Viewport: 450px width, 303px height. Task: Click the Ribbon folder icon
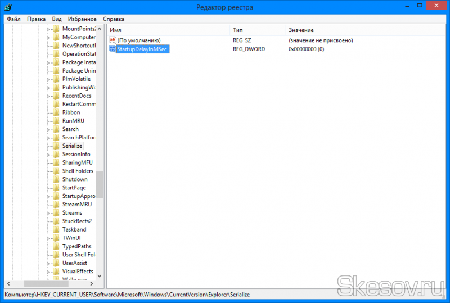pyautogui.click(x=56, y=112)
